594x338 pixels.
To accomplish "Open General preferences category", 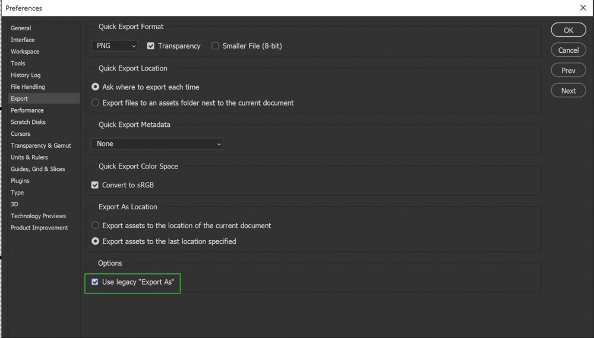I will (x=21, y=28).
